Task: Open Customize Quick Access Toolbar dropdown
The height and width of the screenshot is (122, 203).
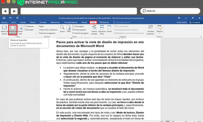Action: click(x=24, y=18)
